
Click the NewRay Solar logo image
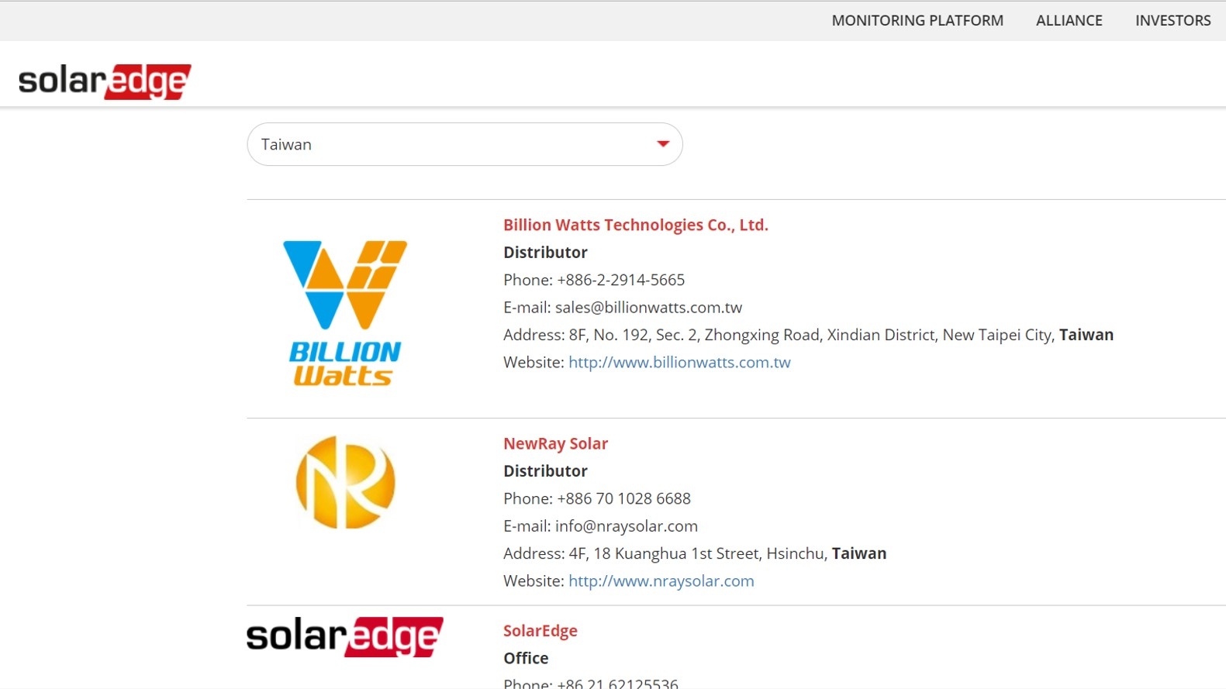point(346,482)
